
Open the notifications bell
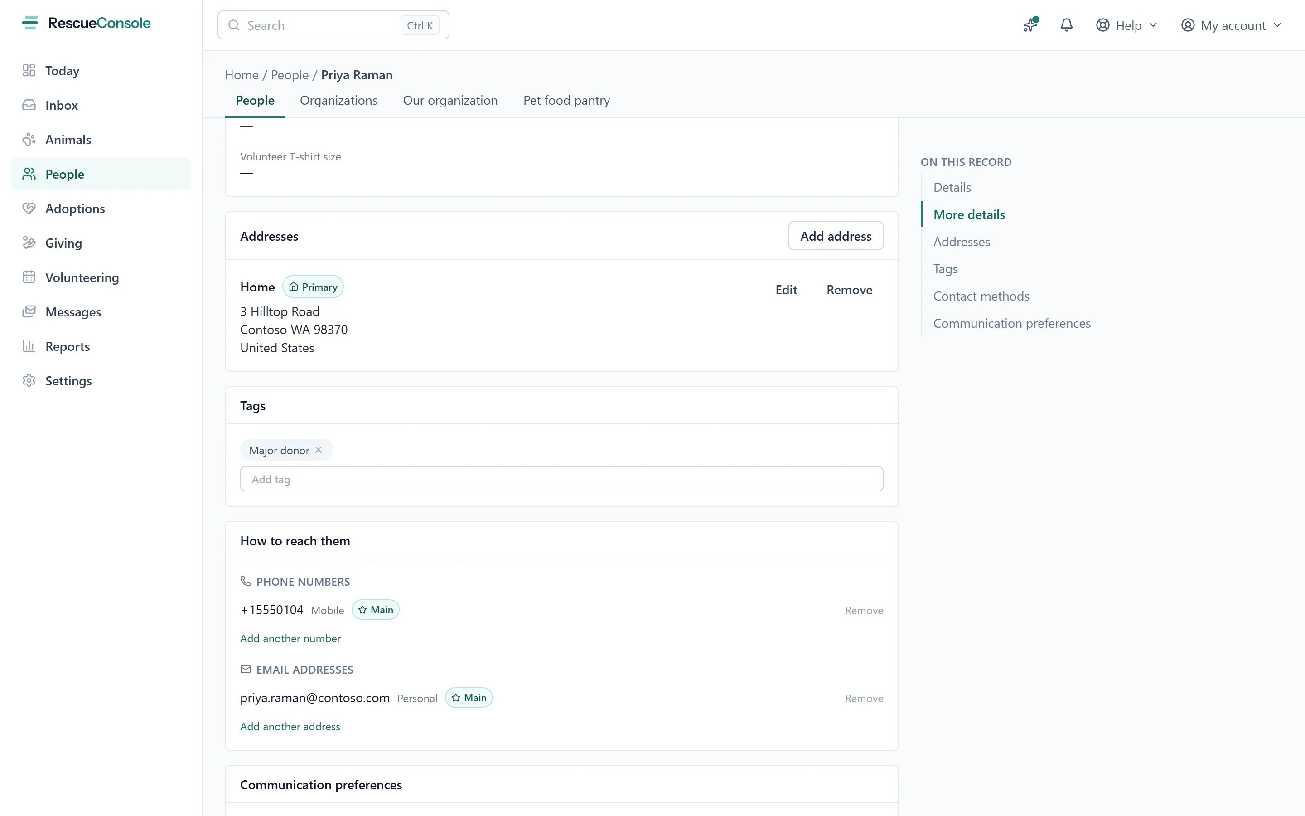coord(1066,25)
